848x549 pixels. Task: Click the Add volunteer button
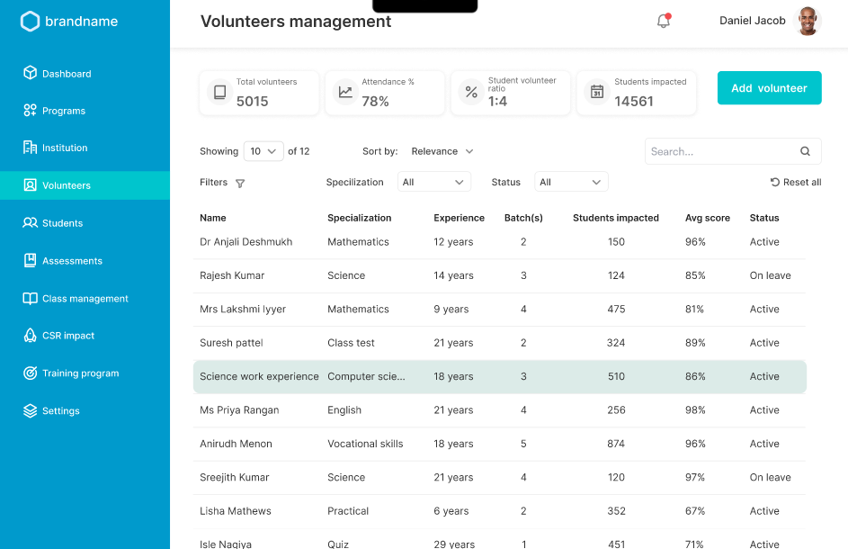[769, 87]
